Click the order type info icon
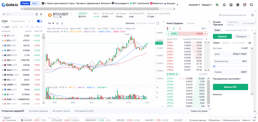The height and width of the screenshot is (122, 258). coord(250,43)
